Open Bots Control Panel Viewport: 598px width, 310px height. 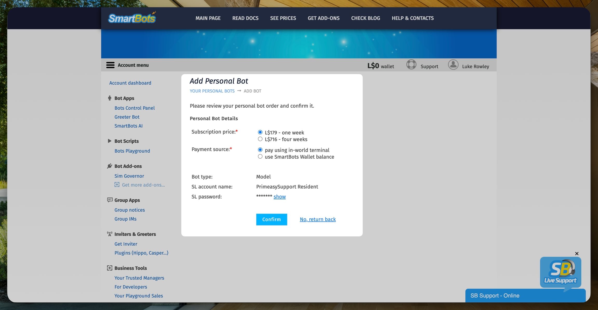point(134,108)
